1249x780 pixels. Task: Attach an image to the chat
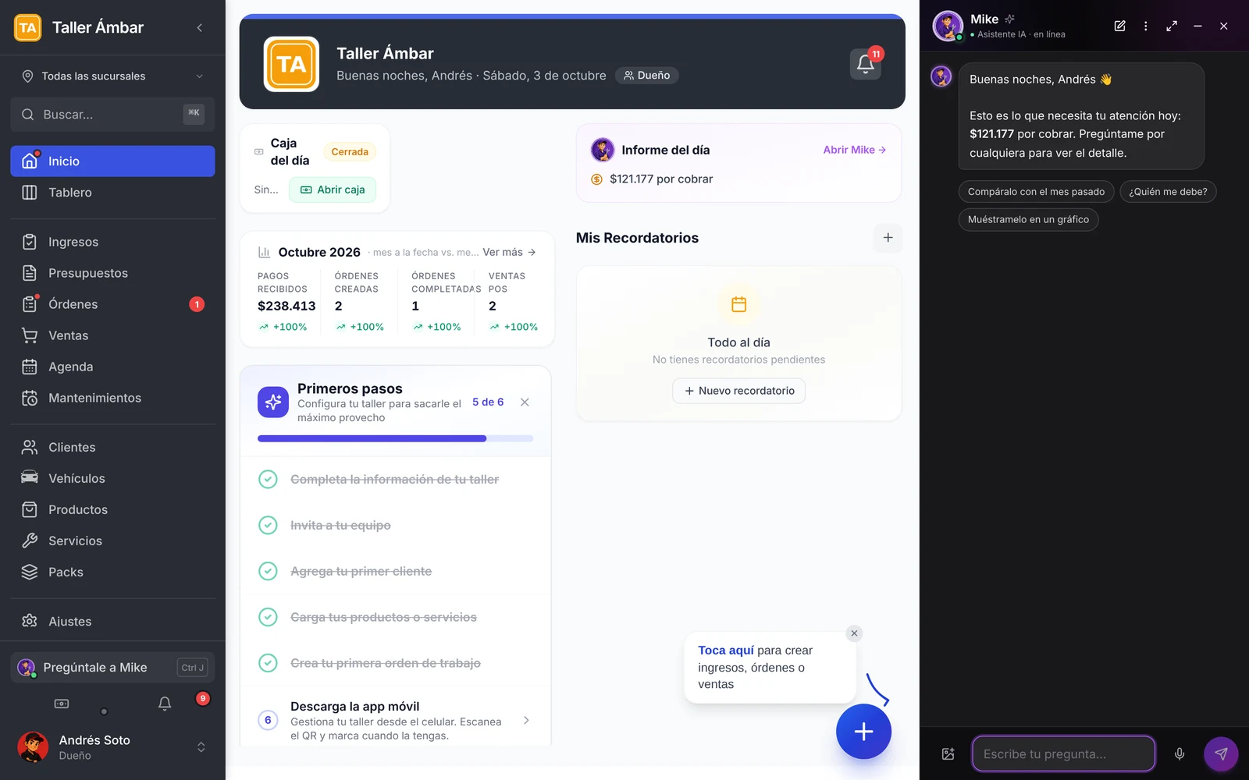(948, 753)
